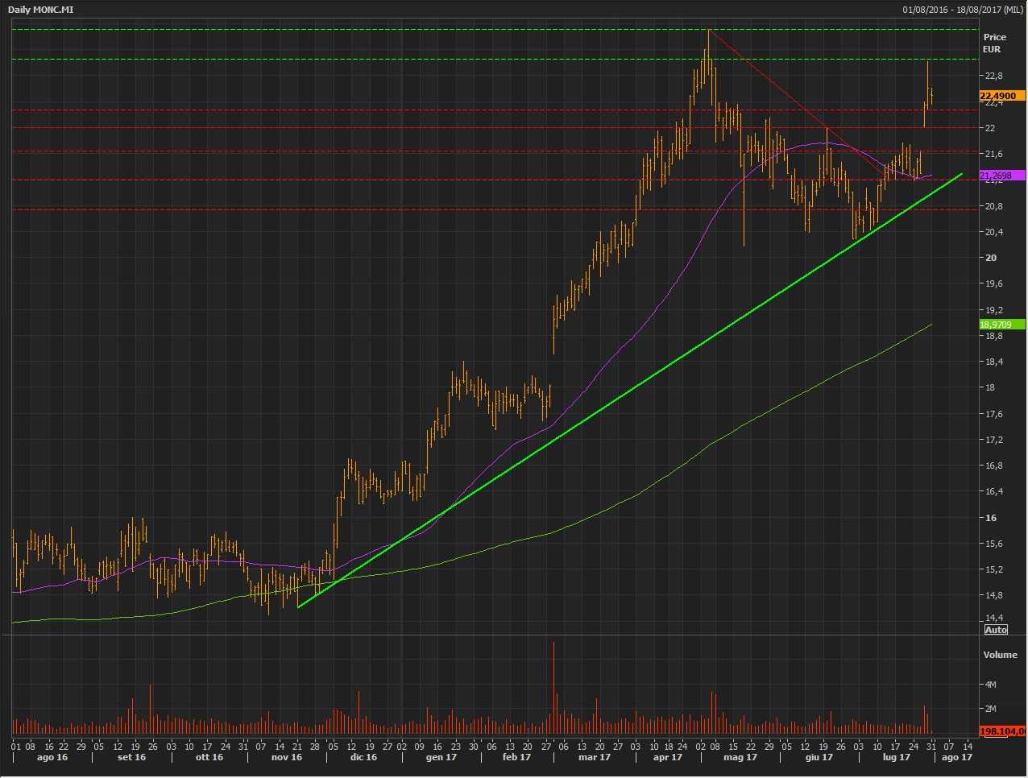Click the ago 16 month label
This screenshot has height=778, width=1028.
click(x=52, y=757)
